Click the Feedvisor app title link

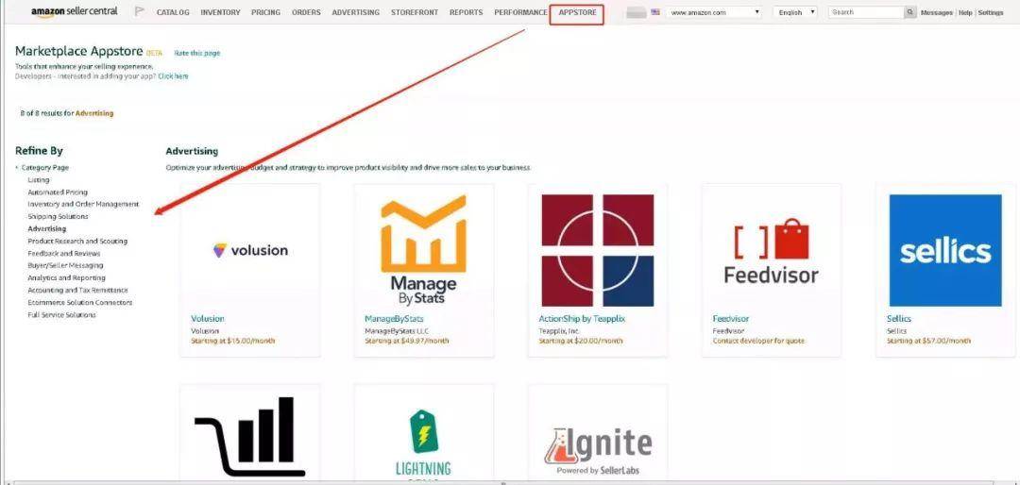[x=730, y=319]
